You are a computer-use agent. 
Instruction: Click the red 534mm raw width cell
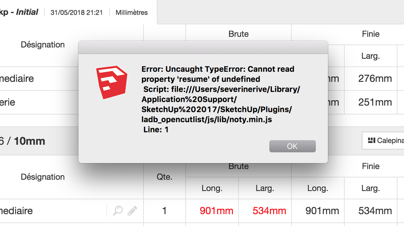(269, 211)
